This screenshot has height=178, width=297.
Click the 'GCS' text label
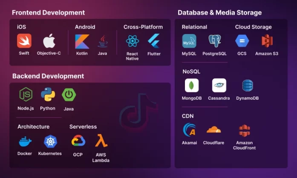coord(242,54)
